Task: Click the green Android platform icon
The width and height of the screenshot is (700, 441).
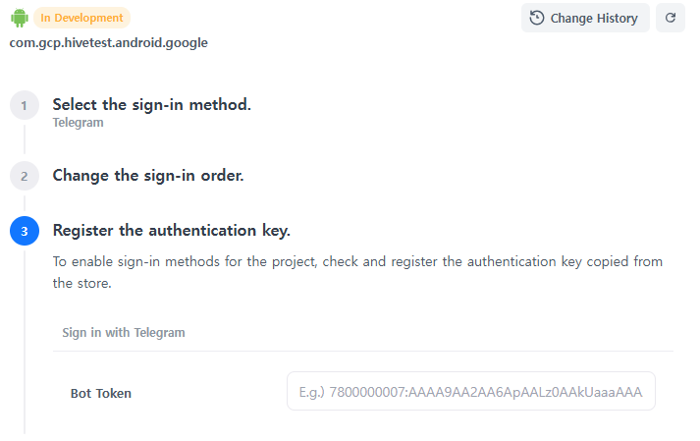Action: point(19,18)
